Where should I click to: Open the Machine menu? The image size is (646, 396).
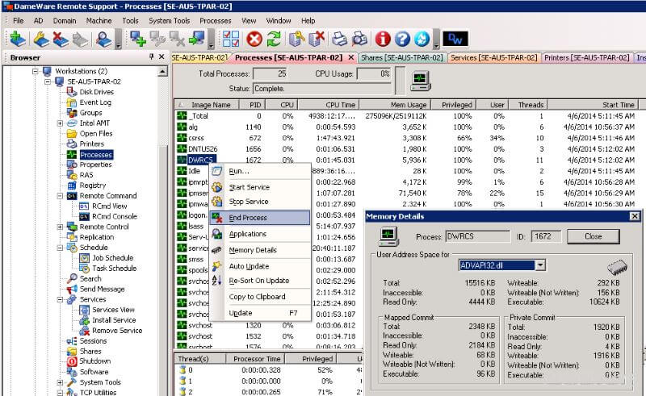point(99,21)
